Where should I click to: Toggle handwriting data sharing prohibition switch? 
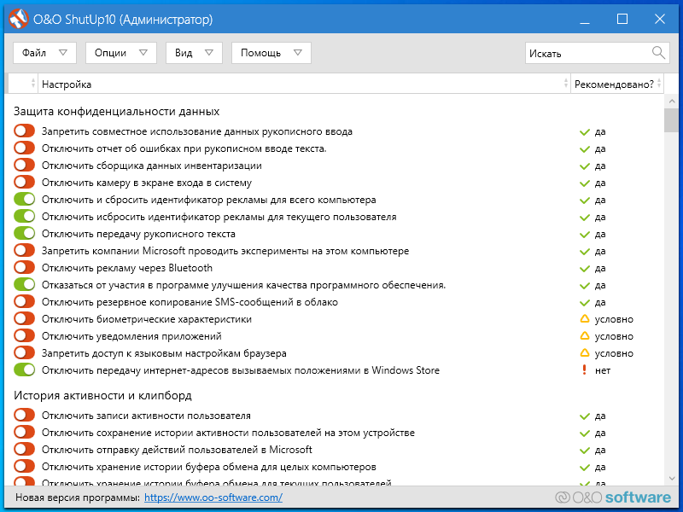pyautogui.click(x=25, y=131)
